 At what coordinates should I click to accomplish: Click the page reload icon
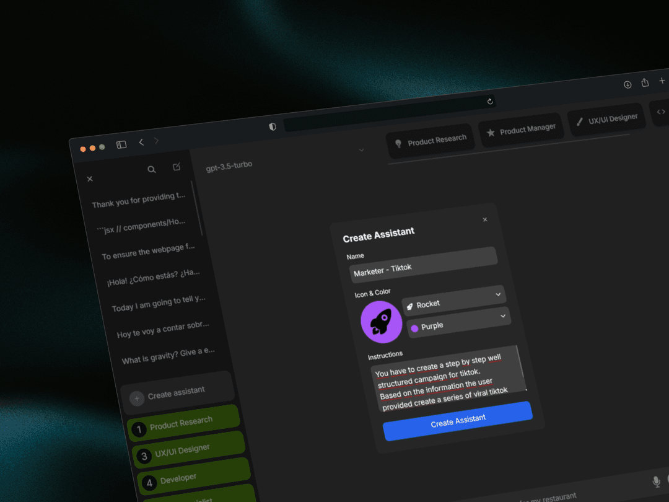(x=490, y=102)
